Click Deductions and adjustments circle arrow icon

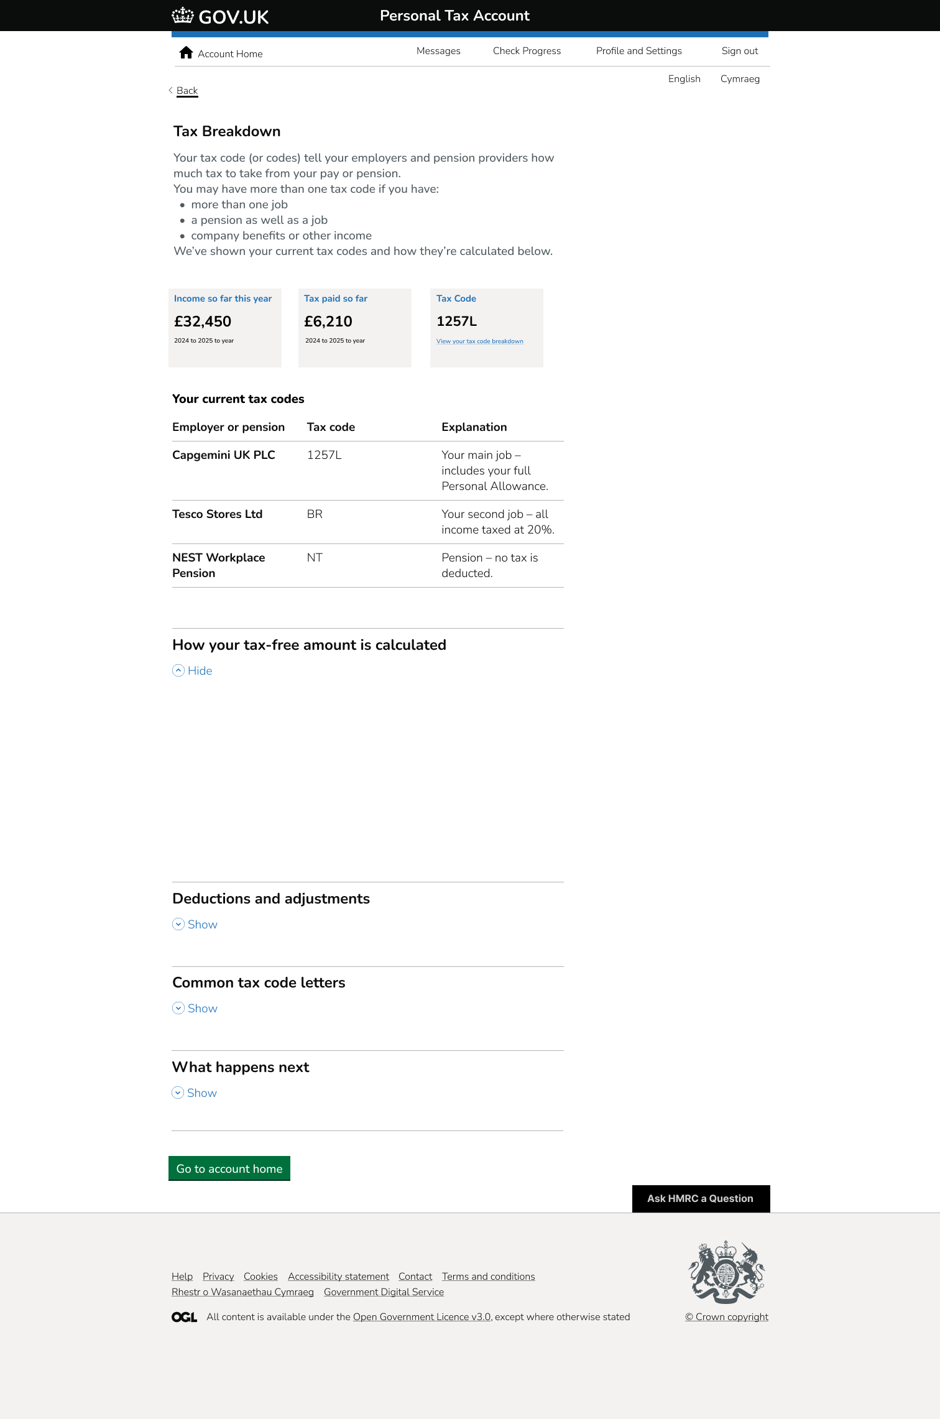178,924
